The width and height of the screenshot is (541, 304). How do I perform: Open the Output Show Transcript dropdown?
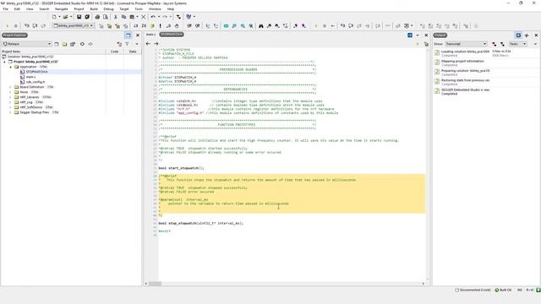pyautogui.click(x=466, y=44)
